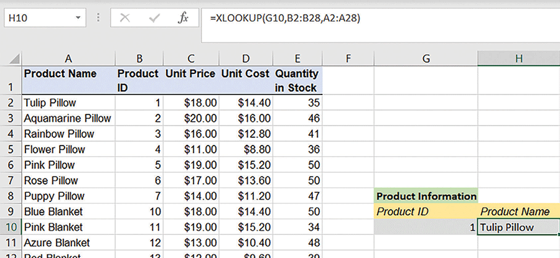Select the Quantity in Stock header cell
The width and height of the screenshot is (560, 258).
click(x=297, y=80)
